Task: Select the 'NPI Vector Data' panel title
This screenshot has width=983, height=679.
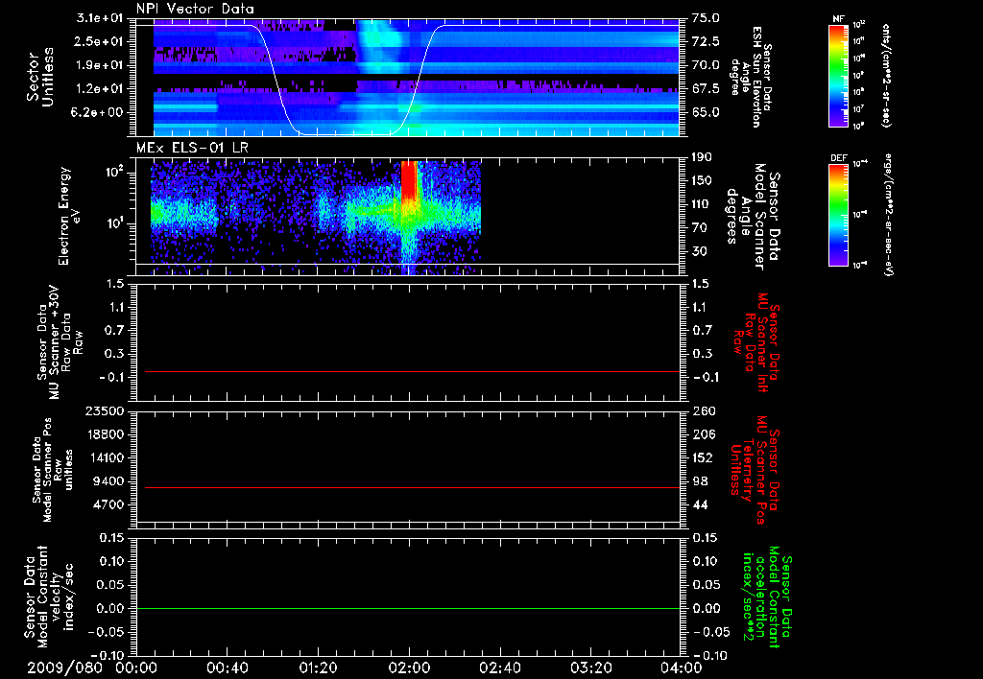Action: [195, 9]
